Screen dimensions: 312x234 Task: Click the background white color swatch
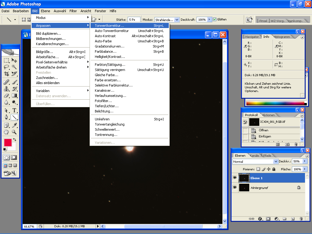click(x=13, y=148)
